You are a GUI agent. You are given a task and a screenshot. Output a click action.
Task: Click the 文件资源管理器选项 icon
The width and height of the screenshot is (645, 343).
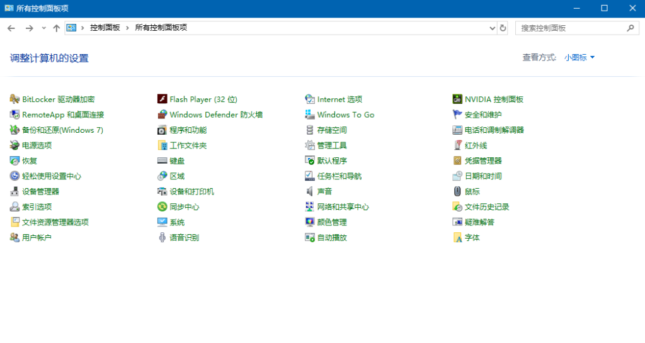[14, 222]
